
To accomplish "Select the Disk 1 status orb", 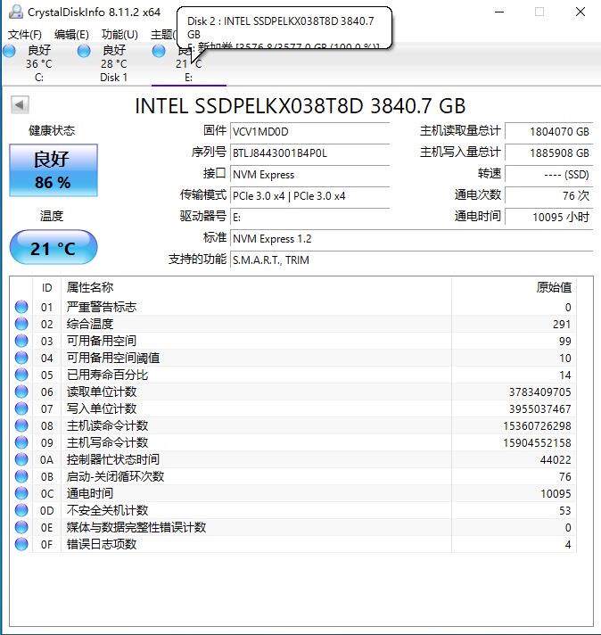I will click(x=84, y=51).
